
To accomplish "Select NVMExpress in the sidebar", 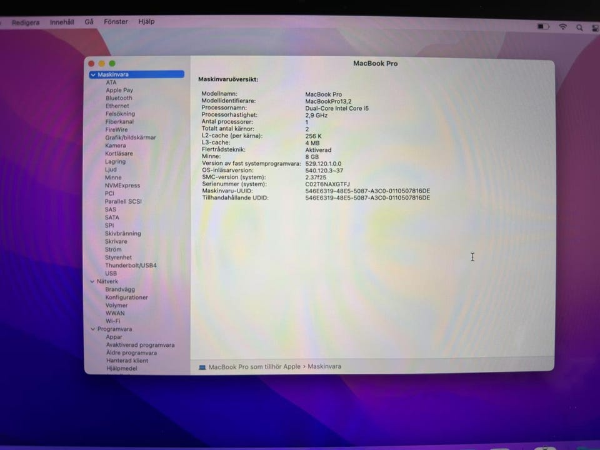I will pos(122,186).
